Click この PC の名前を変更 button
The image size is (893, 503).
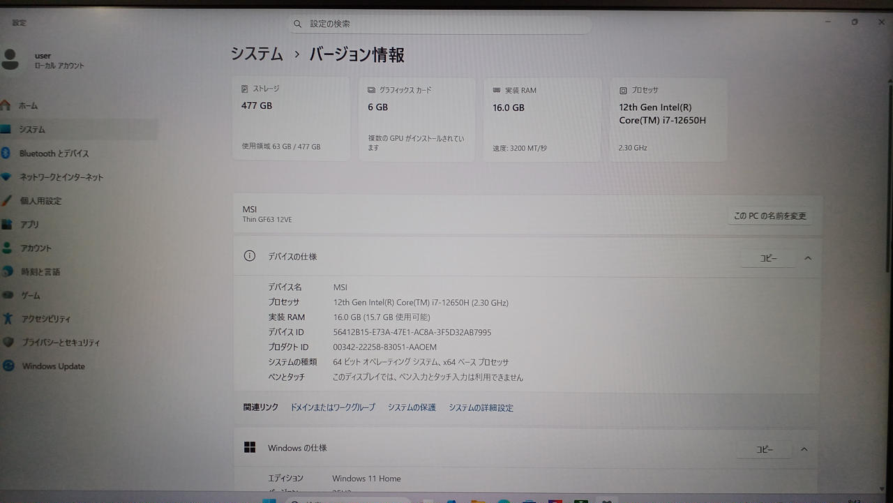[x=770, y=216]
